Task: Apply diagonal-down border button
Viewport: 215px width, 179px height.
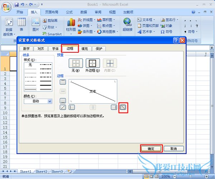Action: click(123, 107)
